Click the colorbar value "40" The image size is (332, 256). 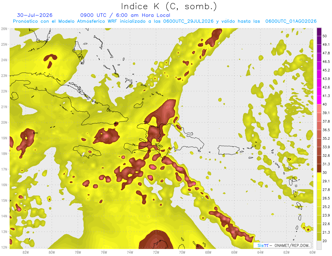coord(325,104)
